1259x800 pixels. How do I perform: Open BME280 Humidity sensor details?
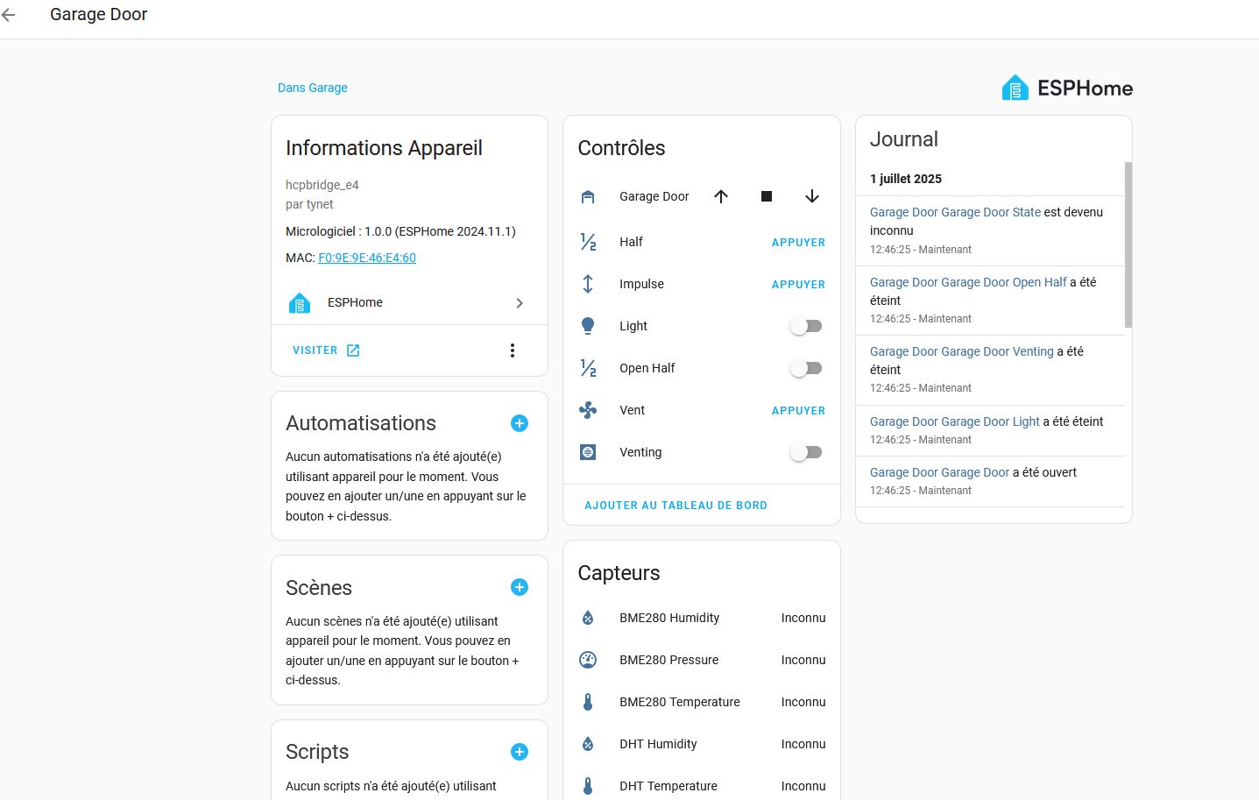tap(701, 618)
